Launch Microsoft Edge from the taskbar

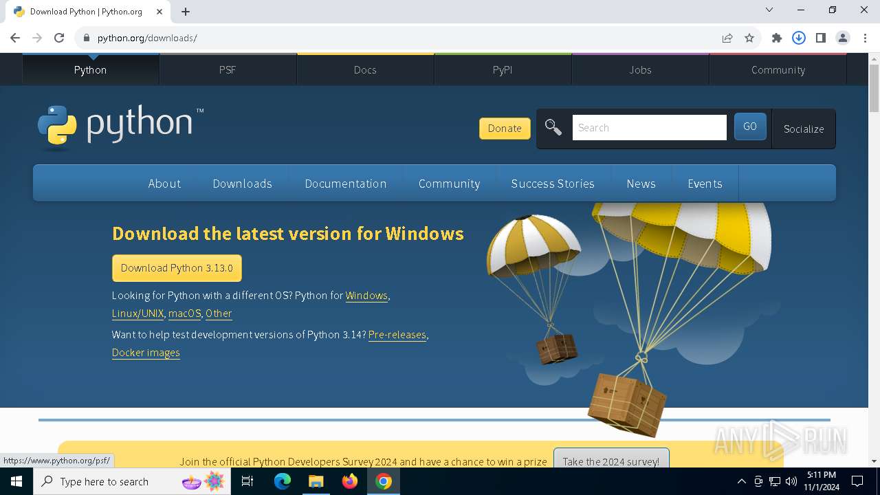pos(283,481)
